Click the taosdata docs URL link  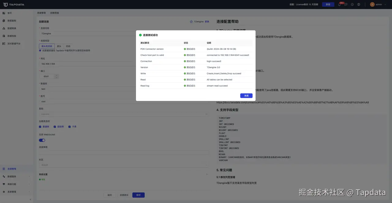292,102
